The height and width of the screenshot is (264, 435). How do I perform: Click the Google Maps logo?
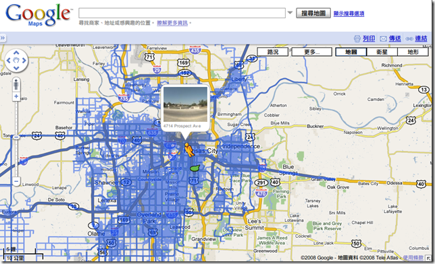click(x=39, y=15)
